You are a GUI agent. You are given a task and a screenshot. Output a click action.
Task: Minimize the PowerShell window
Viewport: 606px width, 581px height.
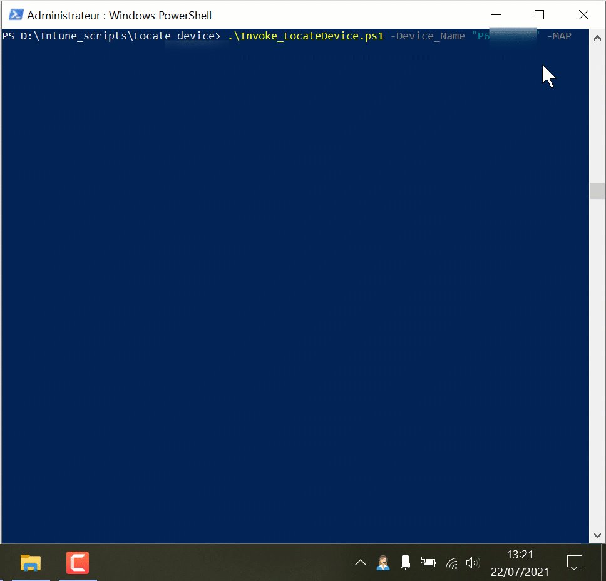[x=496, y=15]
